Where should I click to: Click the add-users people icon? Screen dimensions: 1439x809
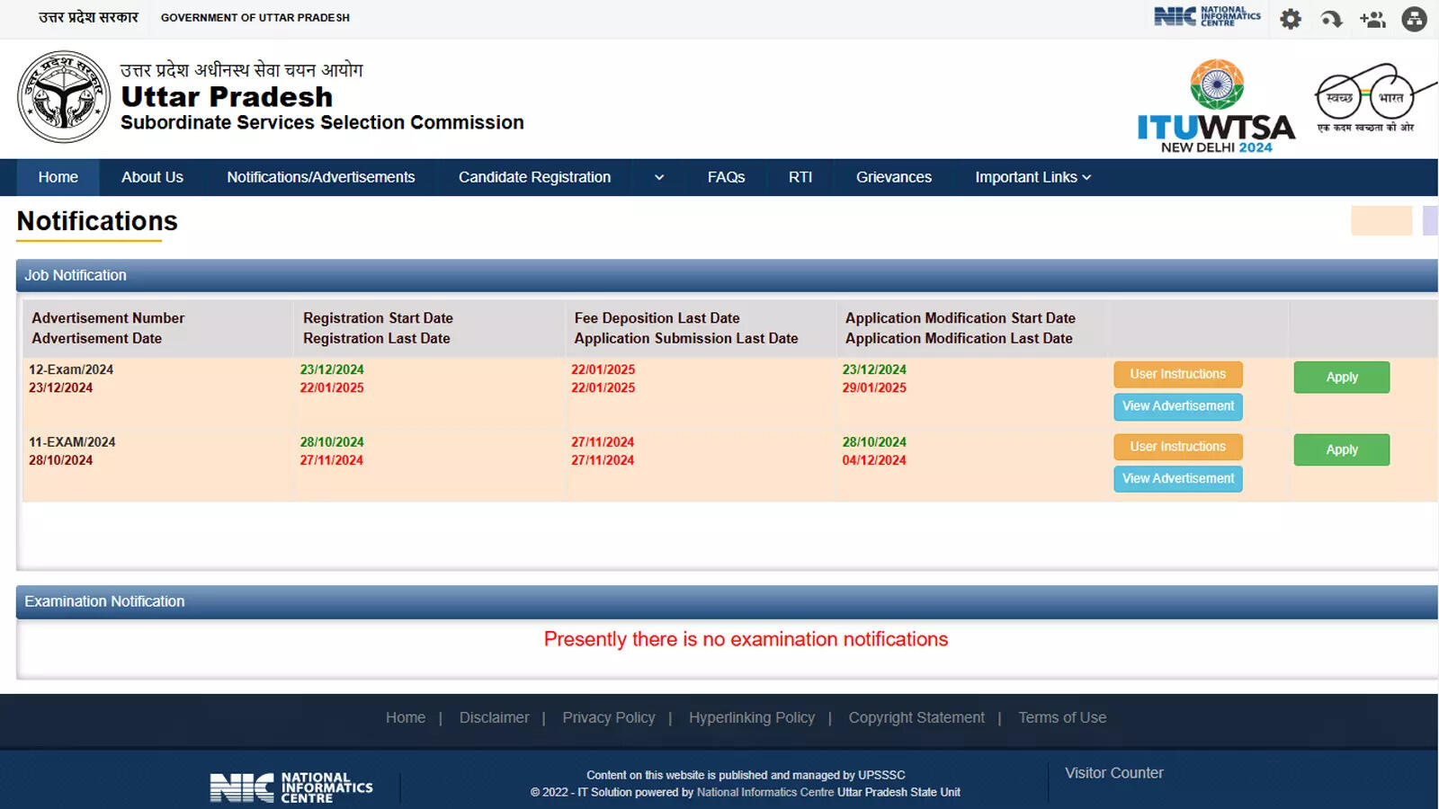[x=1372, y=19]
